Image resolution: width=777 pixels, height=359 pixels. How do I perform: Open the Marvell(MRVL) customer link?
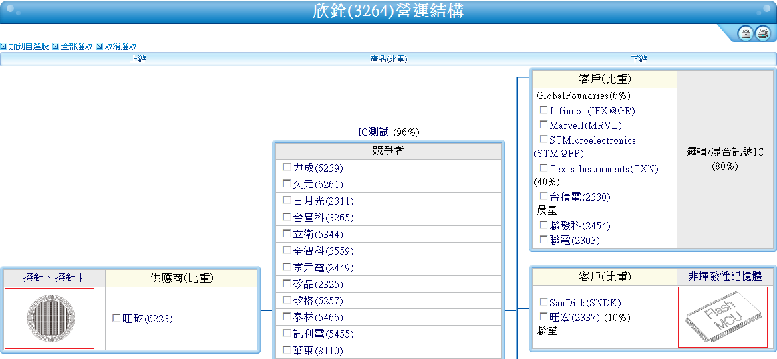pyautogui.click(x=585, y=126)
